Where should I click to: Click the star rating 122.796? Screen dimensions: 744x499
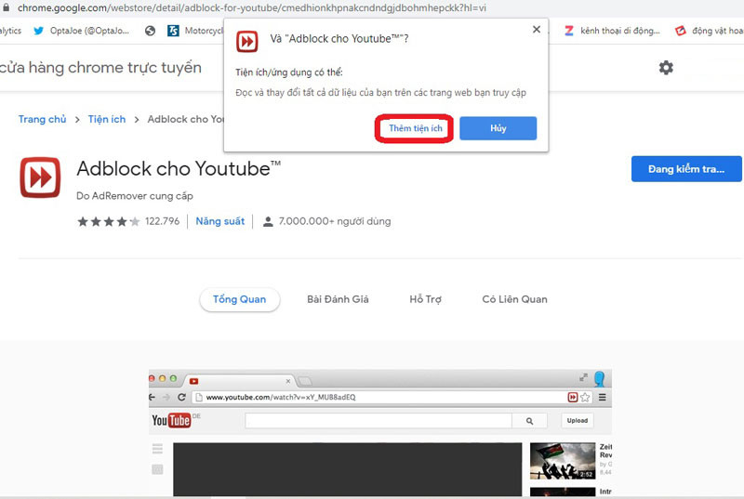(x=128, y=221)
